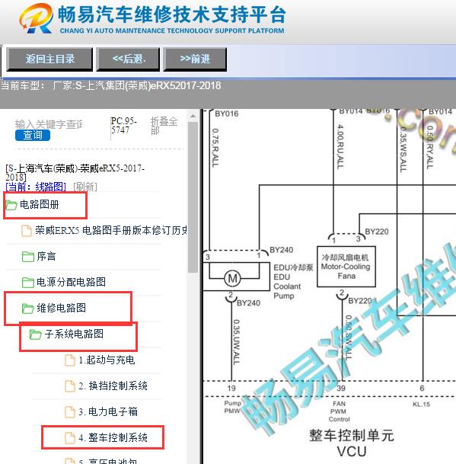This screenshot has width=456, height=464.
Task: Click the PC.95-5747 text
Action: (124, 126)
